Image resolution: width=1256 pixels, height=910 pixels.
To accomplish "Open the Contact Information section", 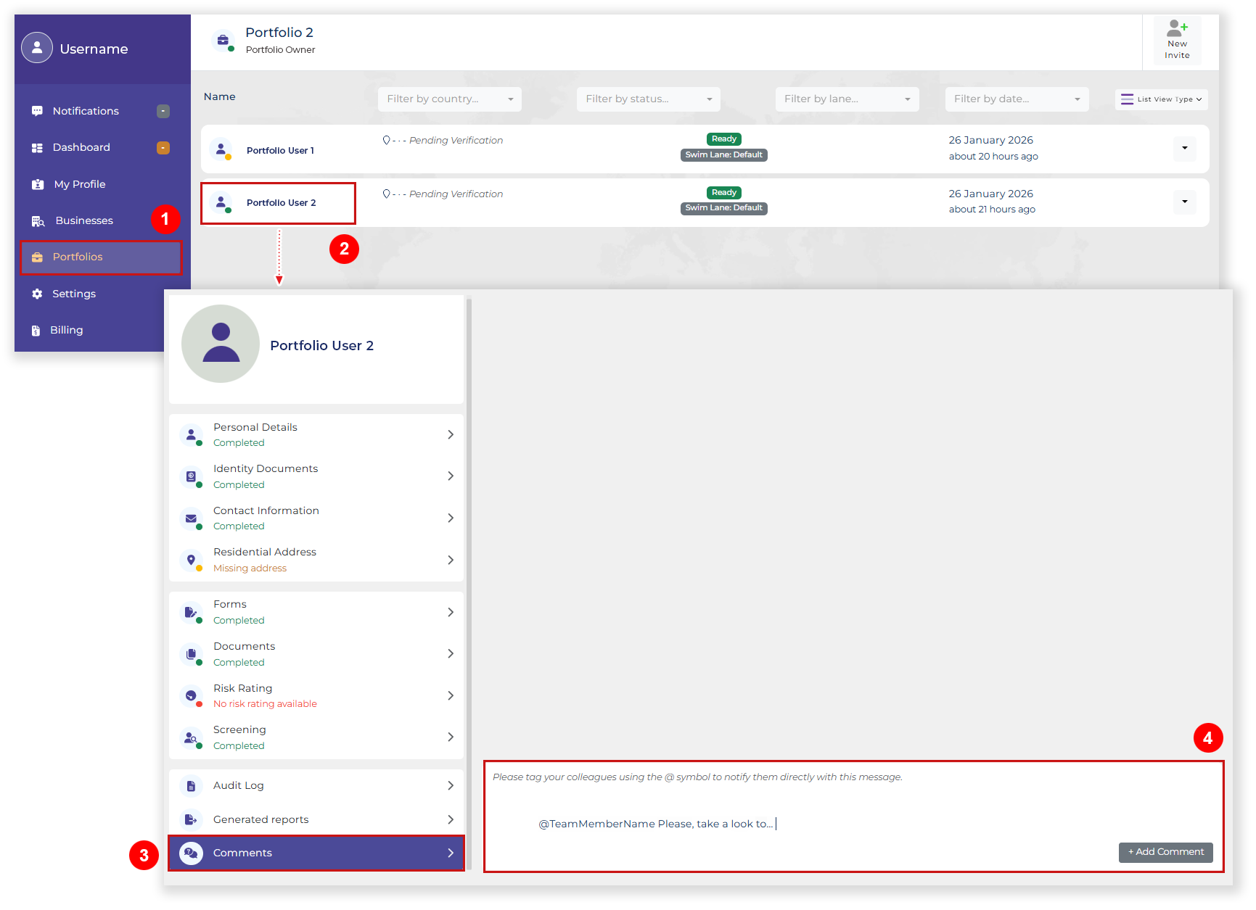I will click(316, 518).
